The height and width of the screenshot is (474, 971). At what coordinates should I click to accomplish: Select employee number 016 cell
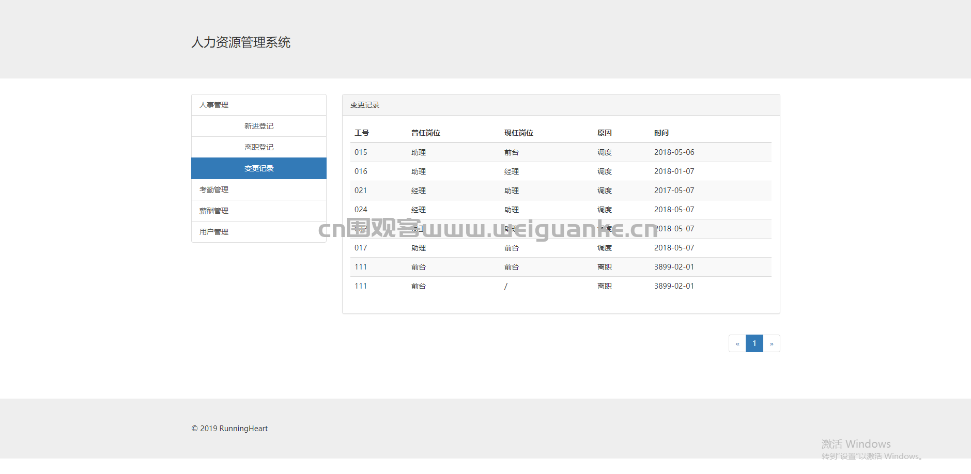click(x=361, y=171)
